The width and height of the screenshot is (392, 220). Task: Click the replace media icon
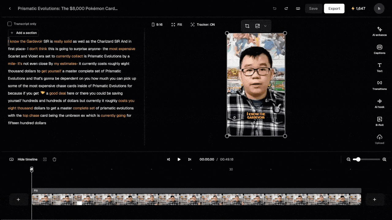(258, 26)
